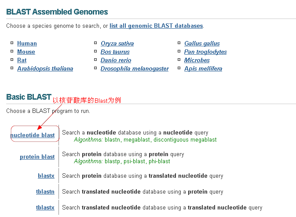Open Drosophila melanogaster genome BLAST
This screenshot has width=296, height=217.
(135, 69)
